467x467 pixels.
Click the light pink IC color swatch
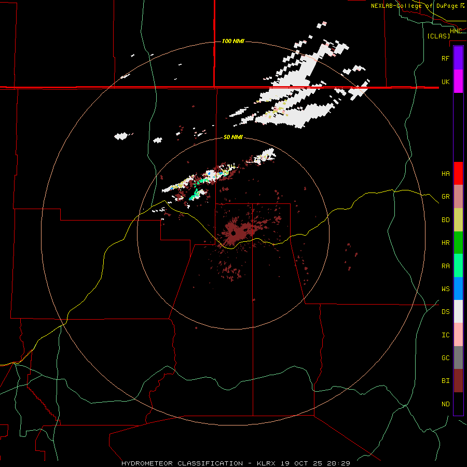458,335
